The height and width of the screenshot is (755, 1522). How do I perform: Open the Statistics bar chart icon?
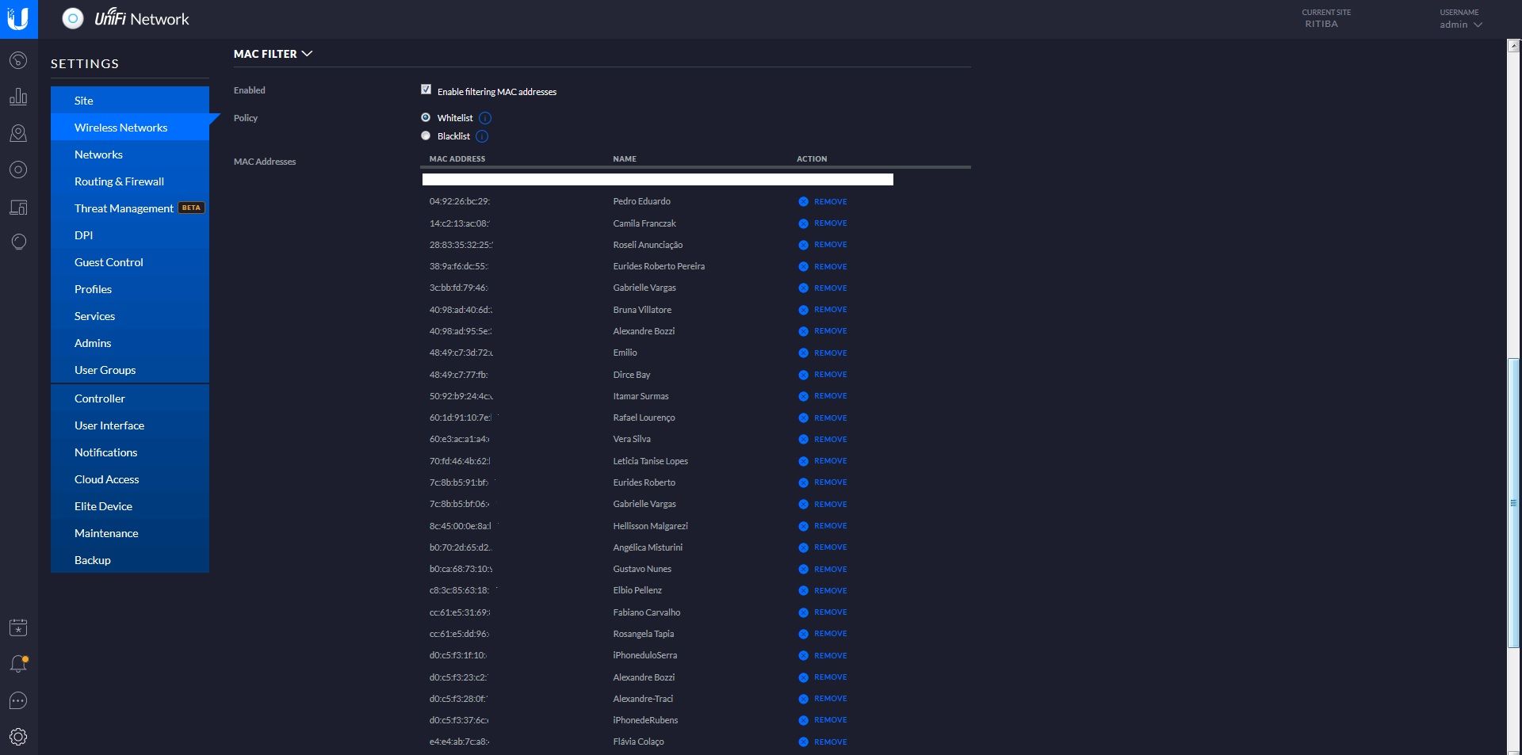pyautogui.click(x=18, y=97)
